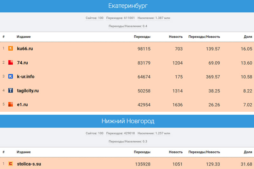This screenshot has width=254, height=169.
Task: Follow the k-ur.info link
Action: 26,77
